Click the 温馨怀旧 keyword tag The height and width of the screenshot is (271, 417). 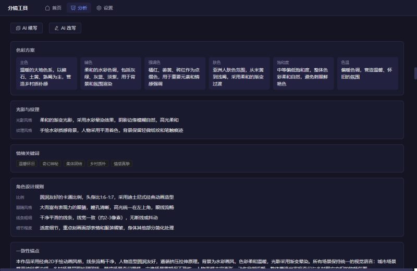(x=27, y=164)
